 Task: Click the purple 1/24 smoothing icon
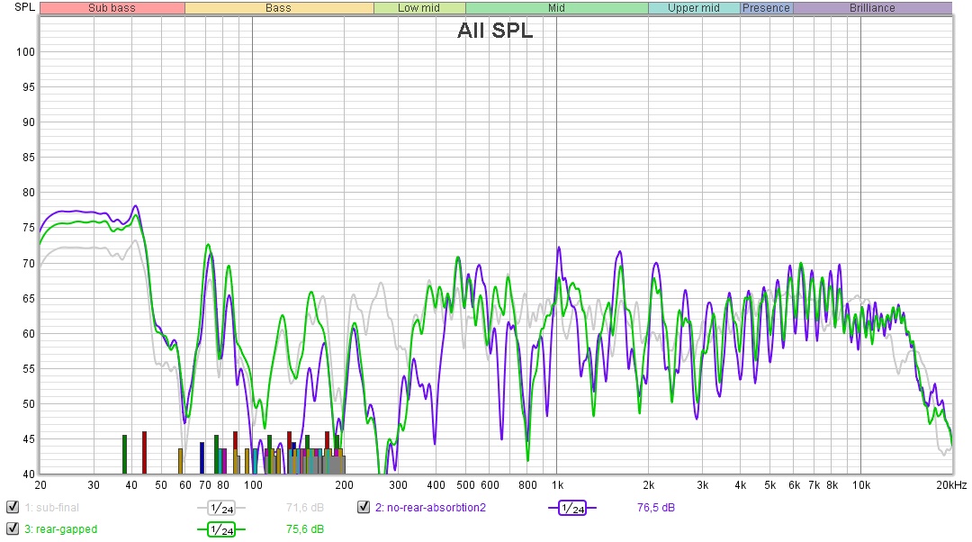(571, 508)
